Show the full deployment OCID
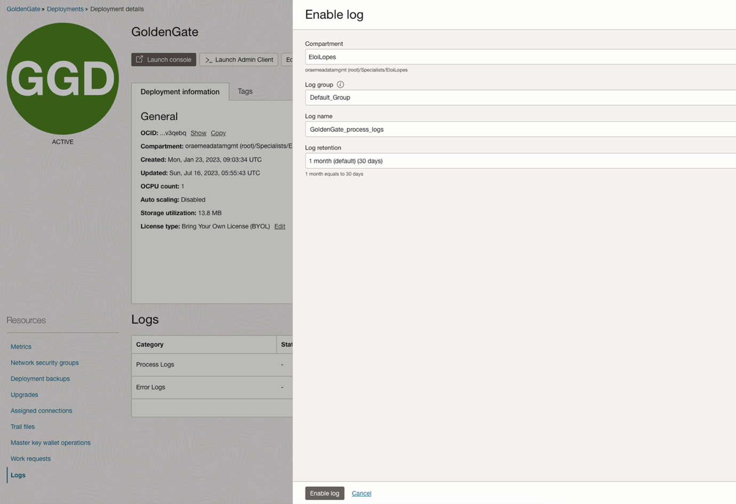Screen dimensions: 736x504 [198, 133]
